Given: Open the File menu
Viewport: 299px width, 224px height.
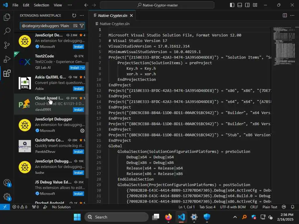Looking at the screenshot, I should pyautogui.click(x=15, y=5).
